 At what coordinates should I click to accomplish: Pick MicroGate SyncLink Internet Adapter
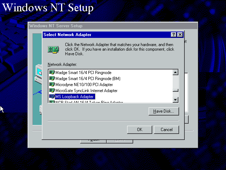click(86, 91)
